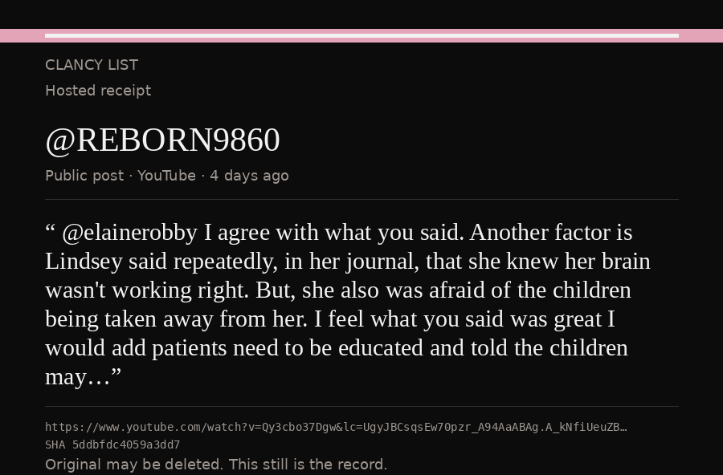Open the youtube.com watch URL

(x=336, y=427)
